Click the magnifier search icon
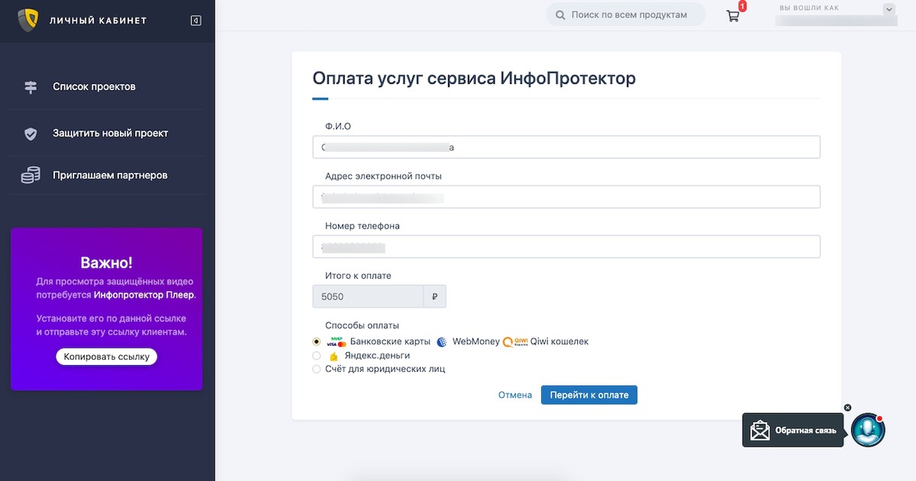This screenshot has height=481, width=916. point(560,15)
